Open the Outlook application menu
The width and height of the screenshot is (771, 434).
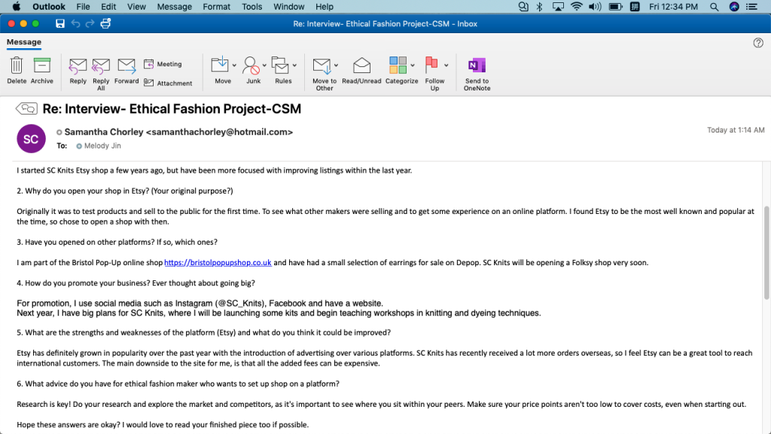coord(49,7)
